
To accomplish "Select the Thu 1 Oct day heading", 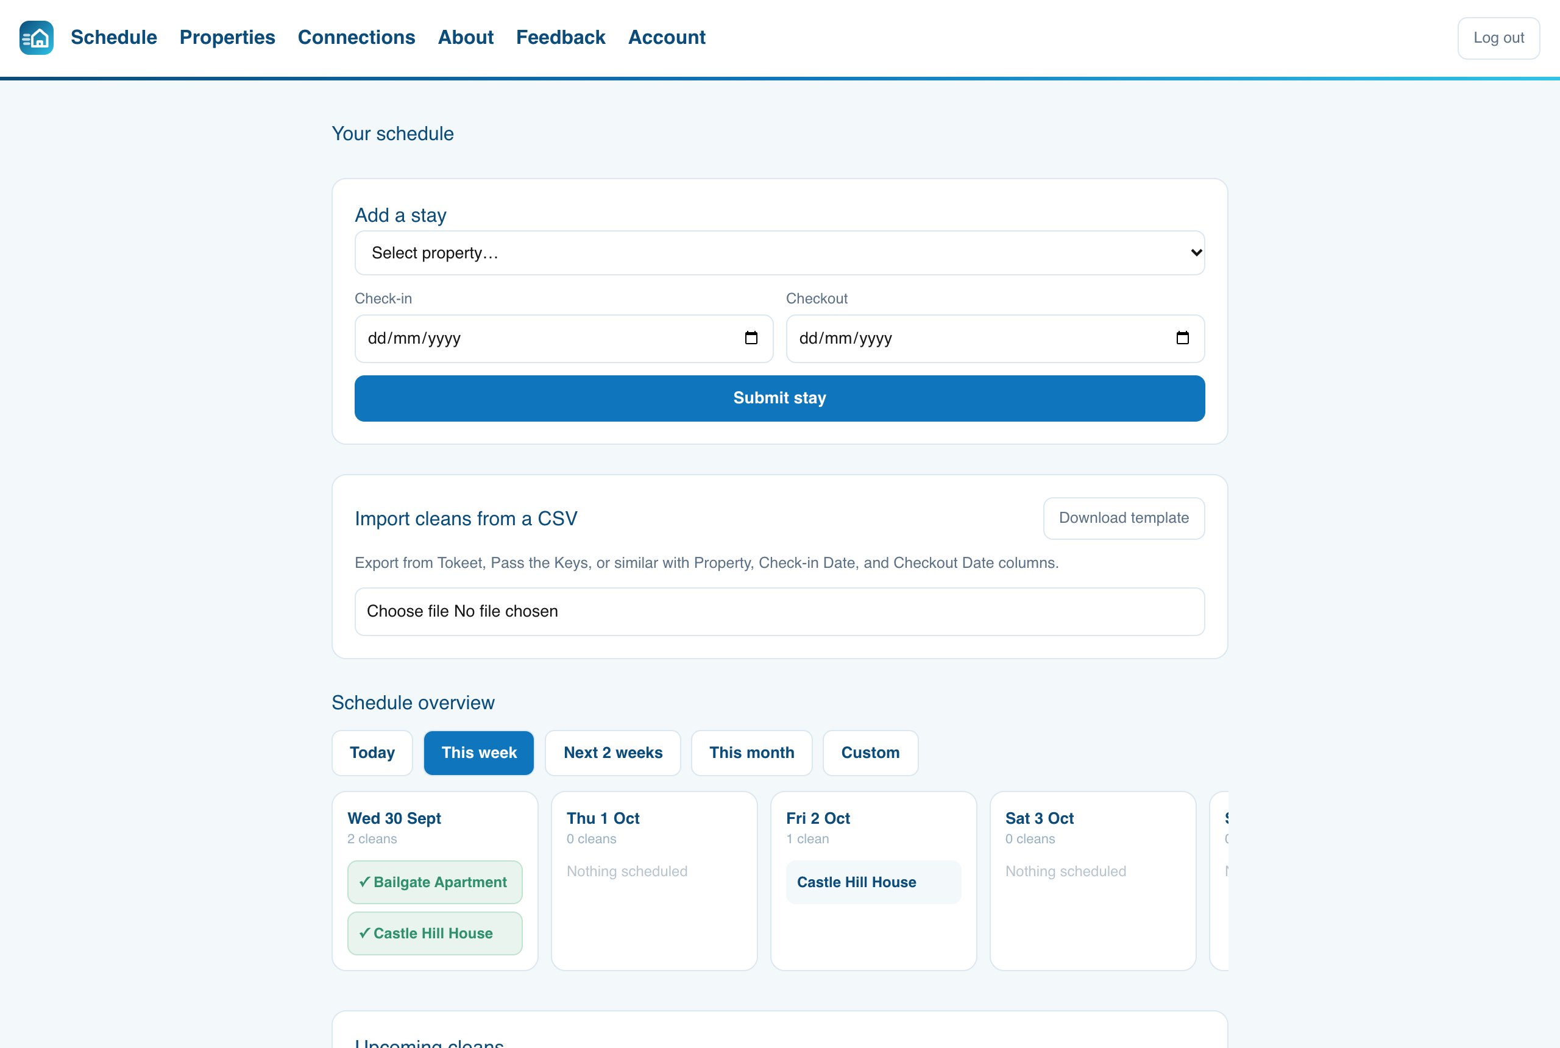I will click(603, 818).
